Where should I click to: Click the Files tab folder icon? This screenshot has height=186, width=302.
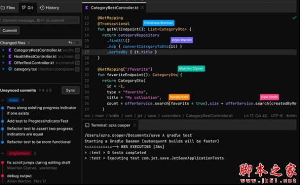pos(3,8)
